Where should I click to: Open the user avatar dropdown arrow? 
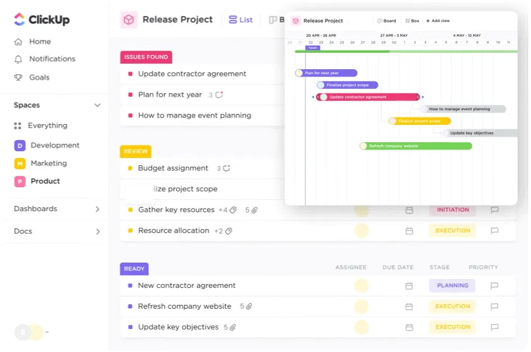pyautogui.click(x=47, y=332)
